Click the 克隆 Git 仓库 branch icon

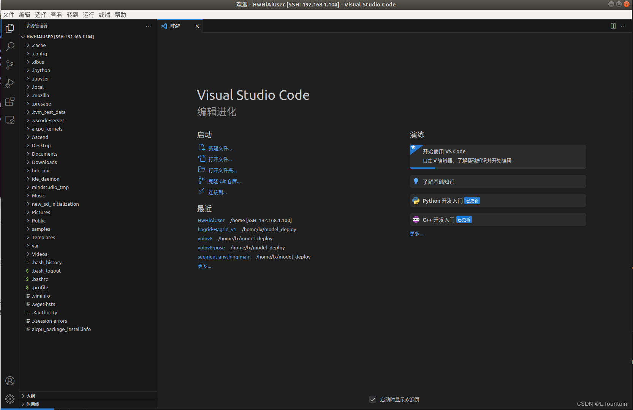(201, 180)
